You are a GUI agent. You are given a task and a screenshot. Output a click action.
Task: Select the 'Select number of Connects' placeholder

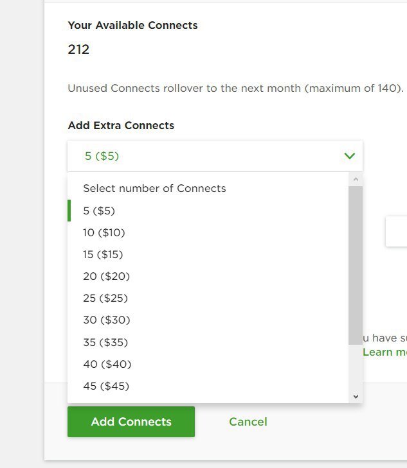pos(208,188)
